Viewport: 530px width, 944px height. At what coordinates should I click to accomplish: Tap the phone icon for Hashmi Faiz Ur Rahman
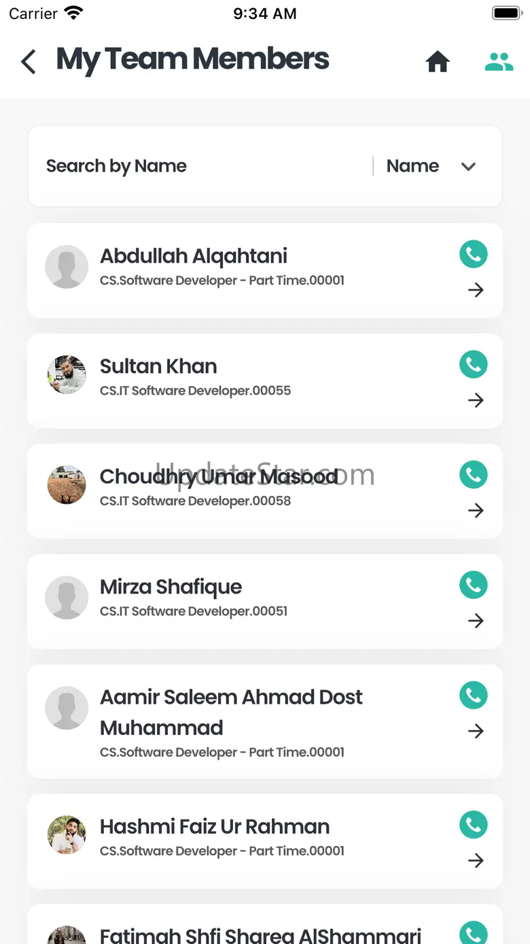[x=474, y=825]
